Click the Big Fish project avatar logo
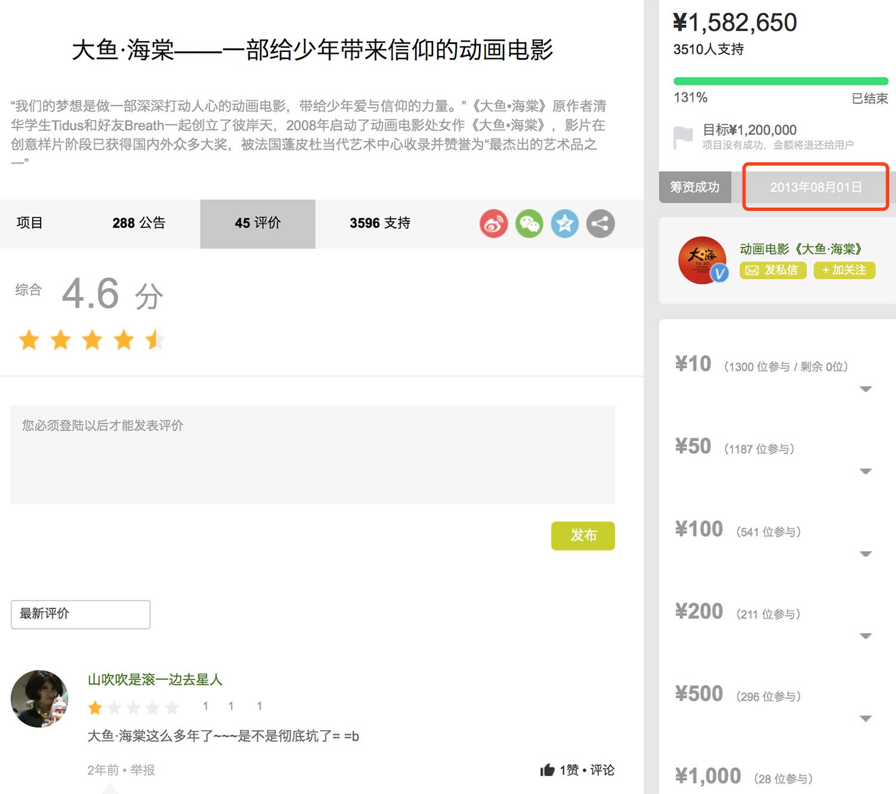The height and width of the screenshot is (794, 896). tap(702, 260)
